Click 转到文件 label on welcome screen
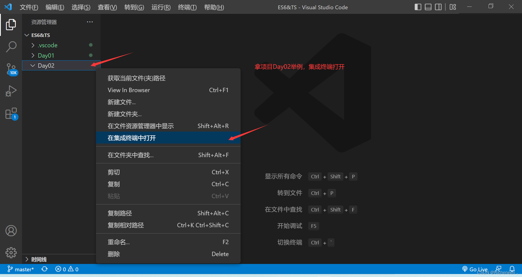Image resolution: width=522 pixels, height=277 pixels. coord(290,193)
